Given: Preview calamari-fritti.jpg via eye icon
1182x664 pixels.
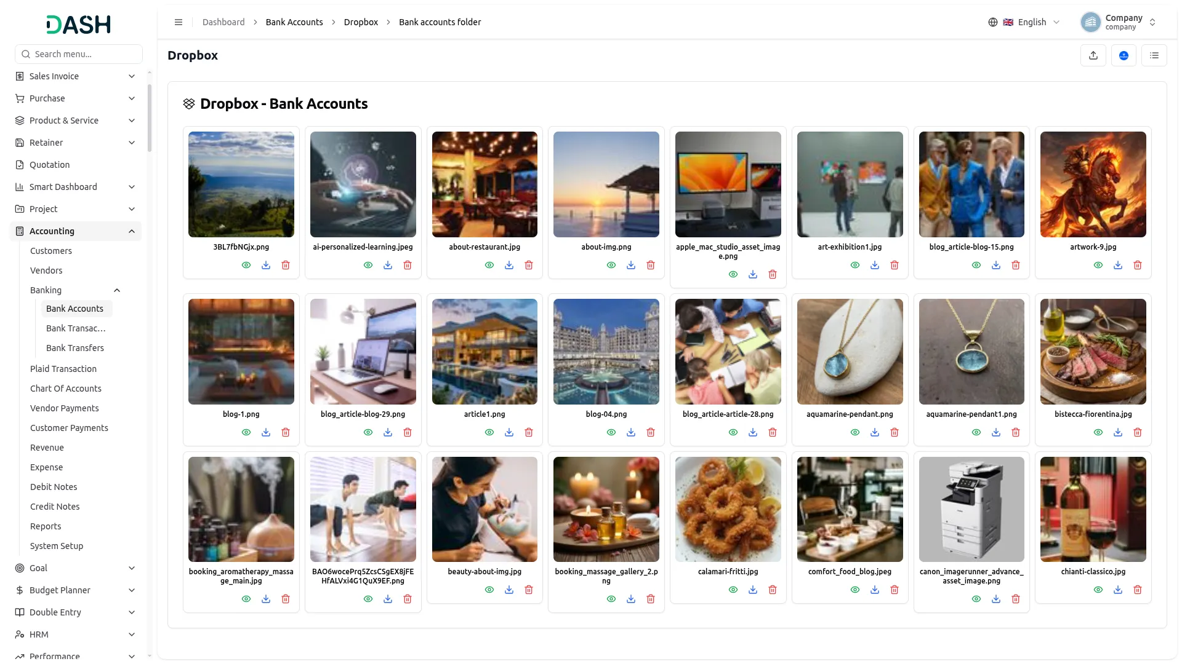Looking at the screenshot, I should point(733,590).
